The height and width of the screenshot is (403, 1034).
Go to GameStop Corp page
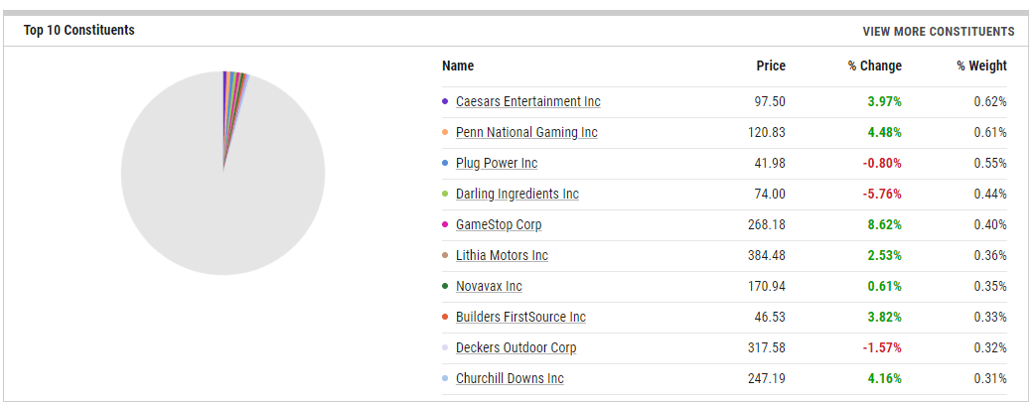point(499,225)
